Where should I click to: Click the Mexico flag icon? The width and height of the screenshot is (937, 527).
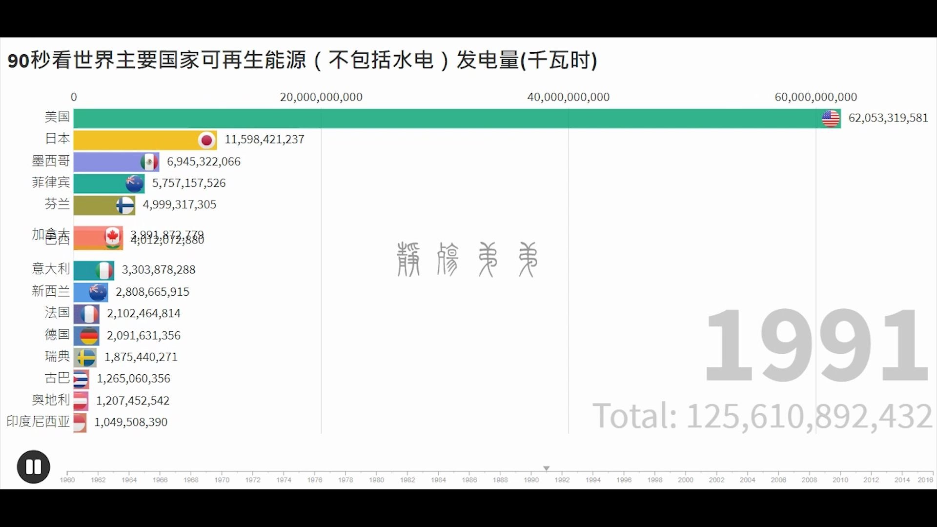click(149, 162)
